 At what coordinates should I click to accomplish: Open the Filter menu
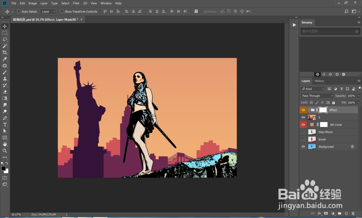click(76, 3)
